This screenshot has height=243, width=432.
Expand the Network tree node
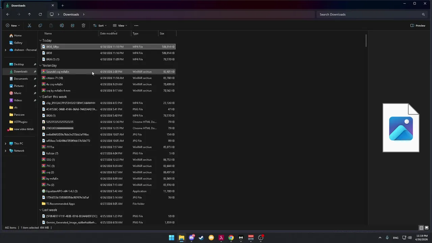(5, 151)
